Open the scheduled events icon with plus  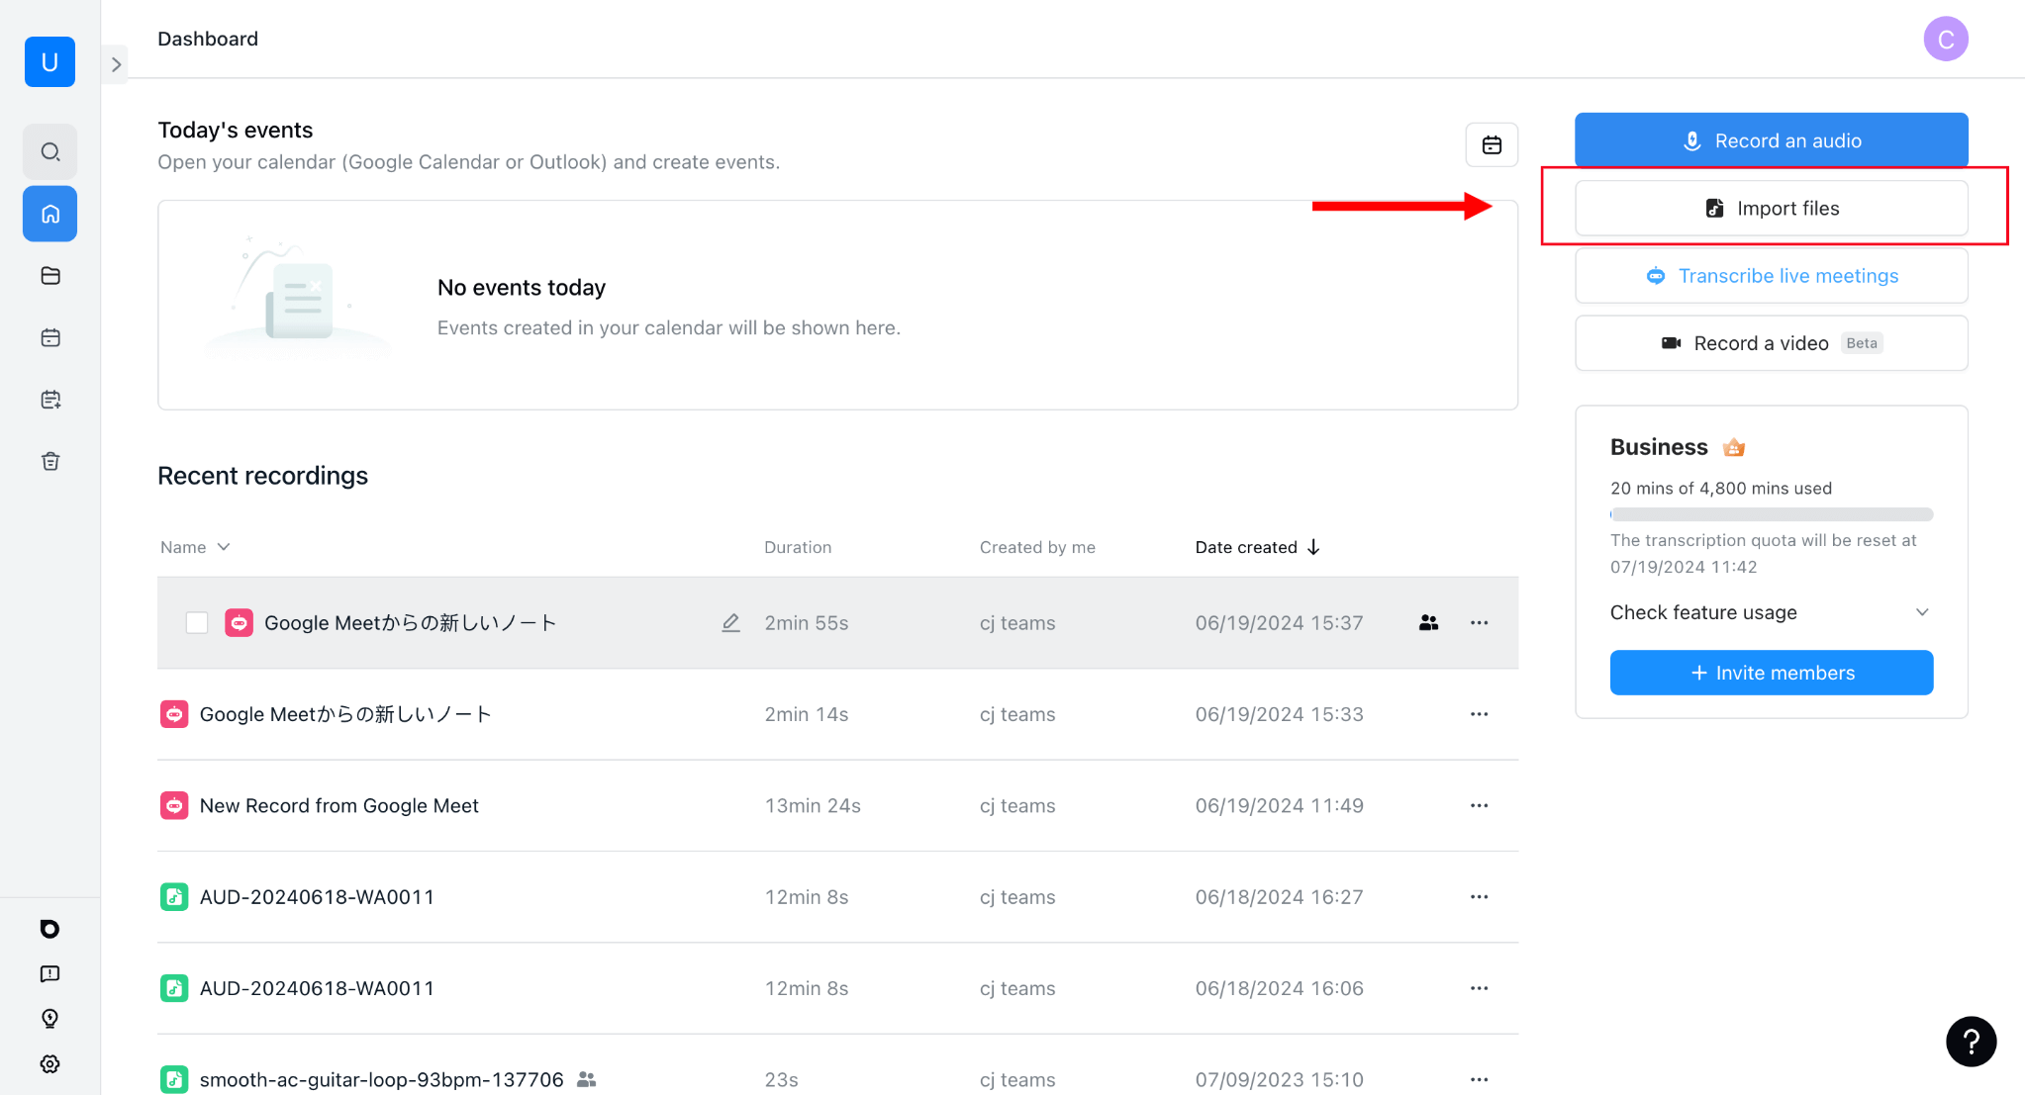tap(50, 400)
